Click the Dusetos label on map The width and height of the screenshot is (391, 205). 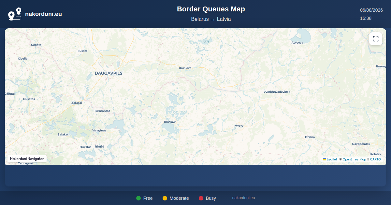(x=29, y=99)
